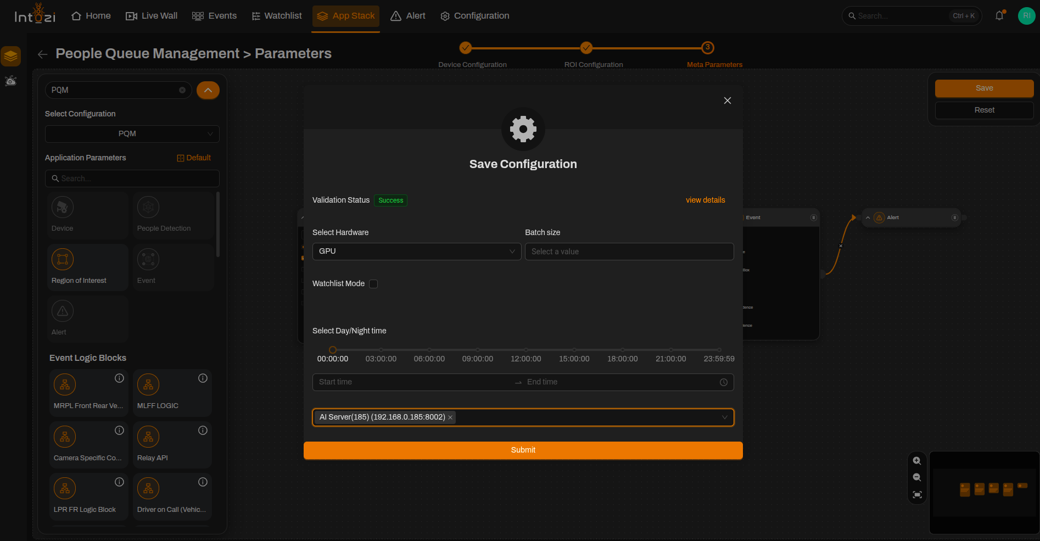This screenshot has width=1040, height=541.
Task: Open the Batch size dropdown
Action: (629, 252)
